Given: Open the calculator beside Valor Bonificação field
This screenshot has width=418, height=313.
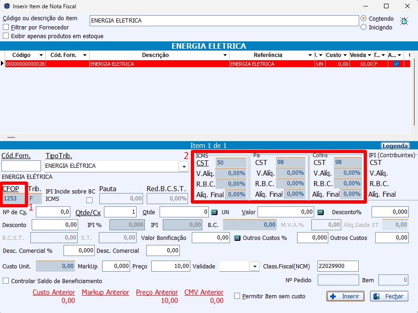Looking at the screenshot, I should (237, 238).
